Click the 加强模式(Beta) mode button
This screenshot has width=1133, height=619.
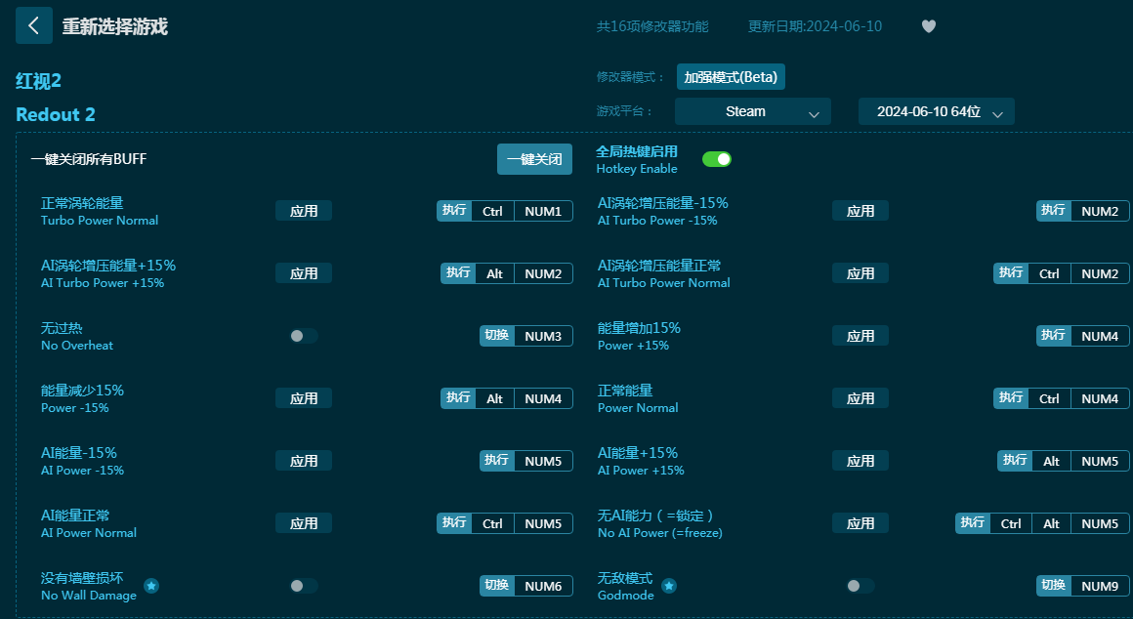(x=731, y=76)
